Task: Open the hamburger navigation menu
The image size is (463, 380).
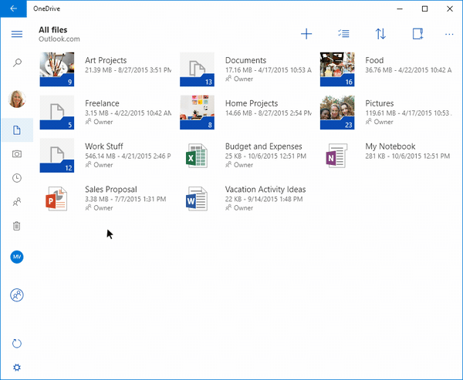Action: point(16,34)
